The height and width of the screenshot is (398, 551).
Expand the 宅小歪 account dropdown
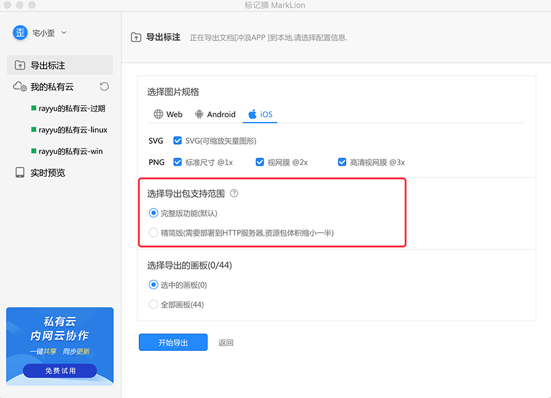click(x=64, y=33)
